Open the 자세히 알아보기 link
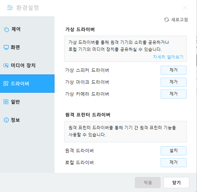Image resolution: width=197 pixels, height=192 pixels. click(x=168, y=57)
